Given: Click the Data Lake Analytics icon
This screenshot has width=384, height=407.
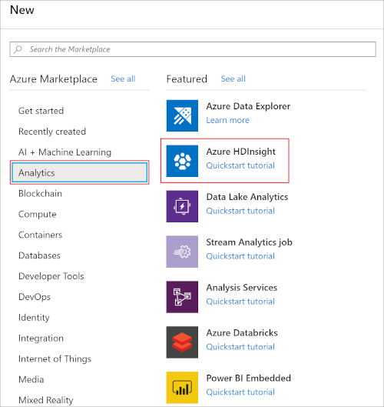Looking at the screenshot, I should click(182, 206).
